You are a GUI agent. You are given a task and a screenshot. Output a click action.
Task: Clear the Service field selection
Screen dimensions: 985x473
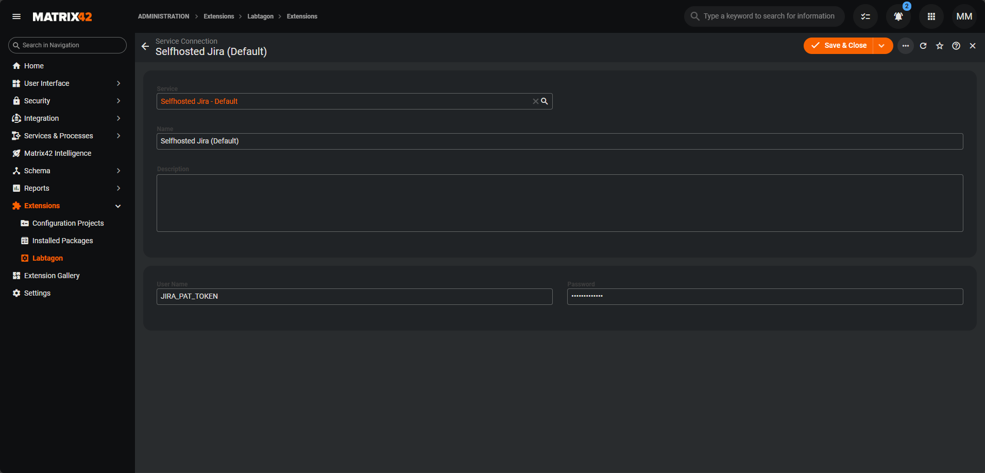click(x=535, y=101)
